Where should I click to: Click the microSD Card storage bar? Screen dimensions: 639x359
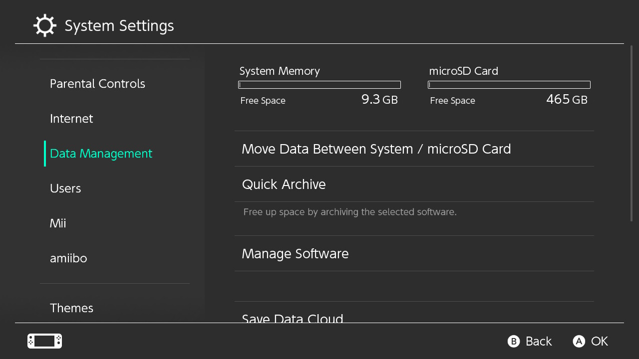509,84
